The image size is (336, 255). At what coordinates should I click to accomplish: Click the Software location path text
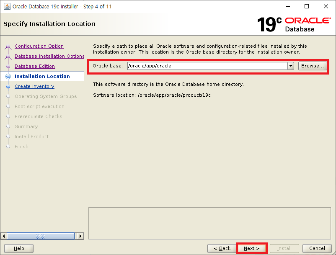(174, 95)
